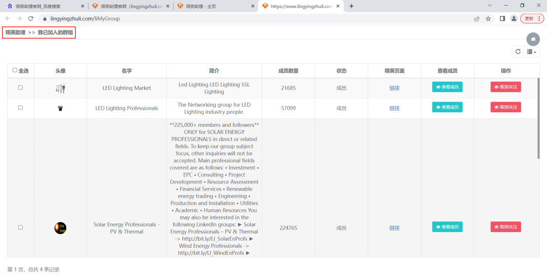
Task: Tick the 全选 select-all checkbox
Action: pyautogui.click(x=15, y=70)
